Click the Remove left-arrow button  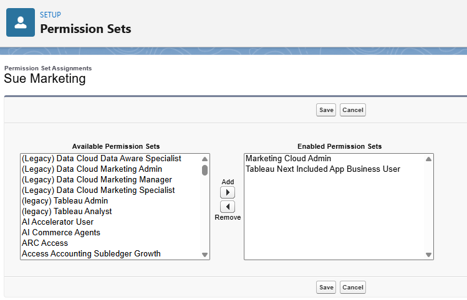(x=228, y=207)
